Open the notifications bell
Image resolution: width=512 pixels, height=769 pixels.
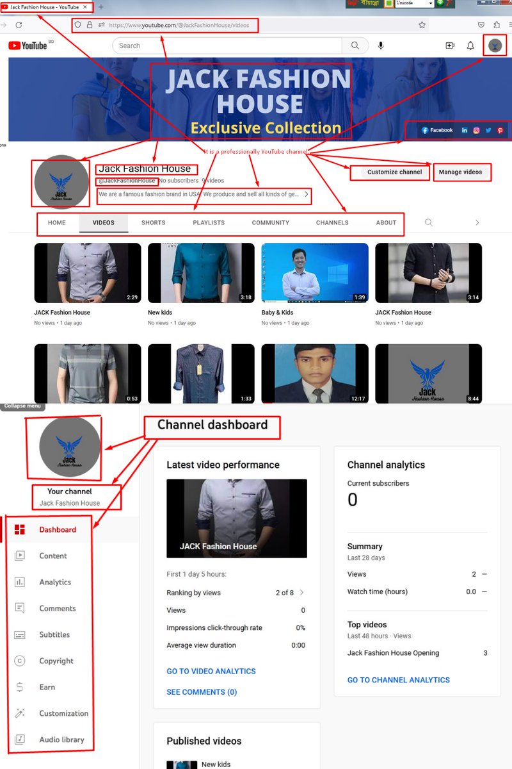470,45
